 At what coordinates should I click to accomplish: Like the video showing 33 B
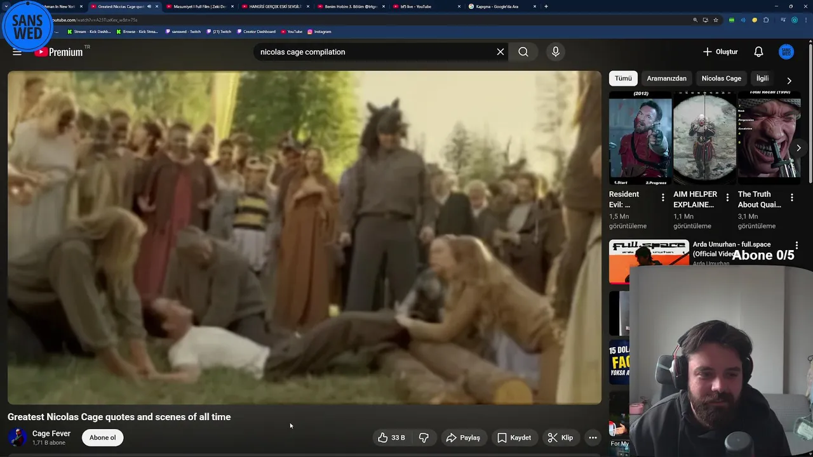point(391,437)
